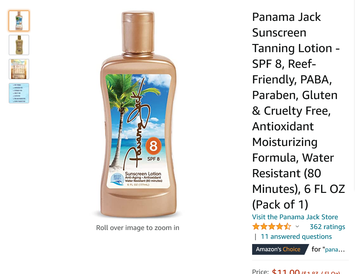The image size is (355, 274).
Task: Open the third product info thumbnail
Action: (19, 69)
